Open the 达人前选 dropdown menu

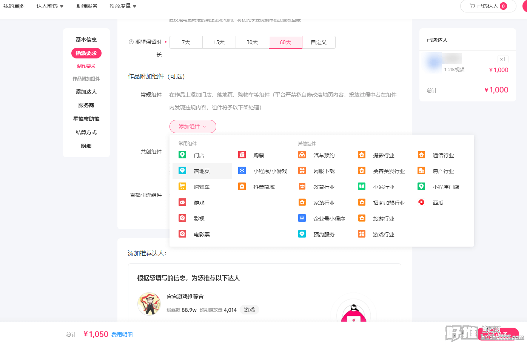point(50,6)
